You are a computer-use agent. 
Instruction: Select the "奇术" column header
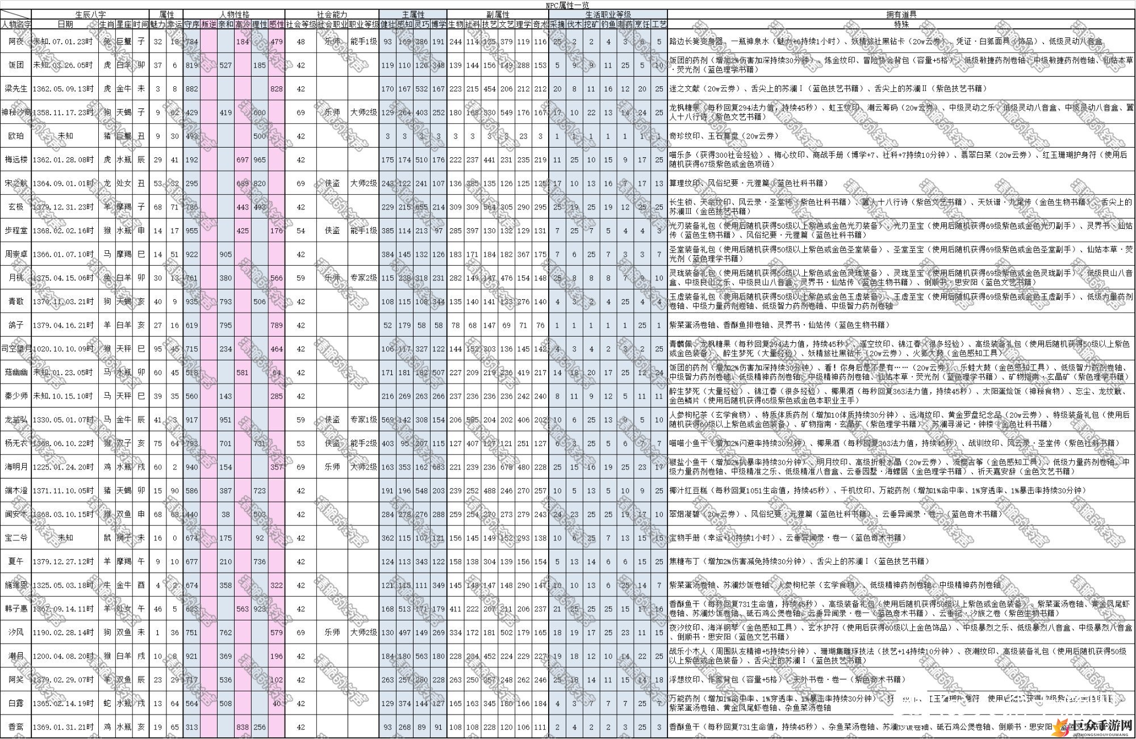540,24
